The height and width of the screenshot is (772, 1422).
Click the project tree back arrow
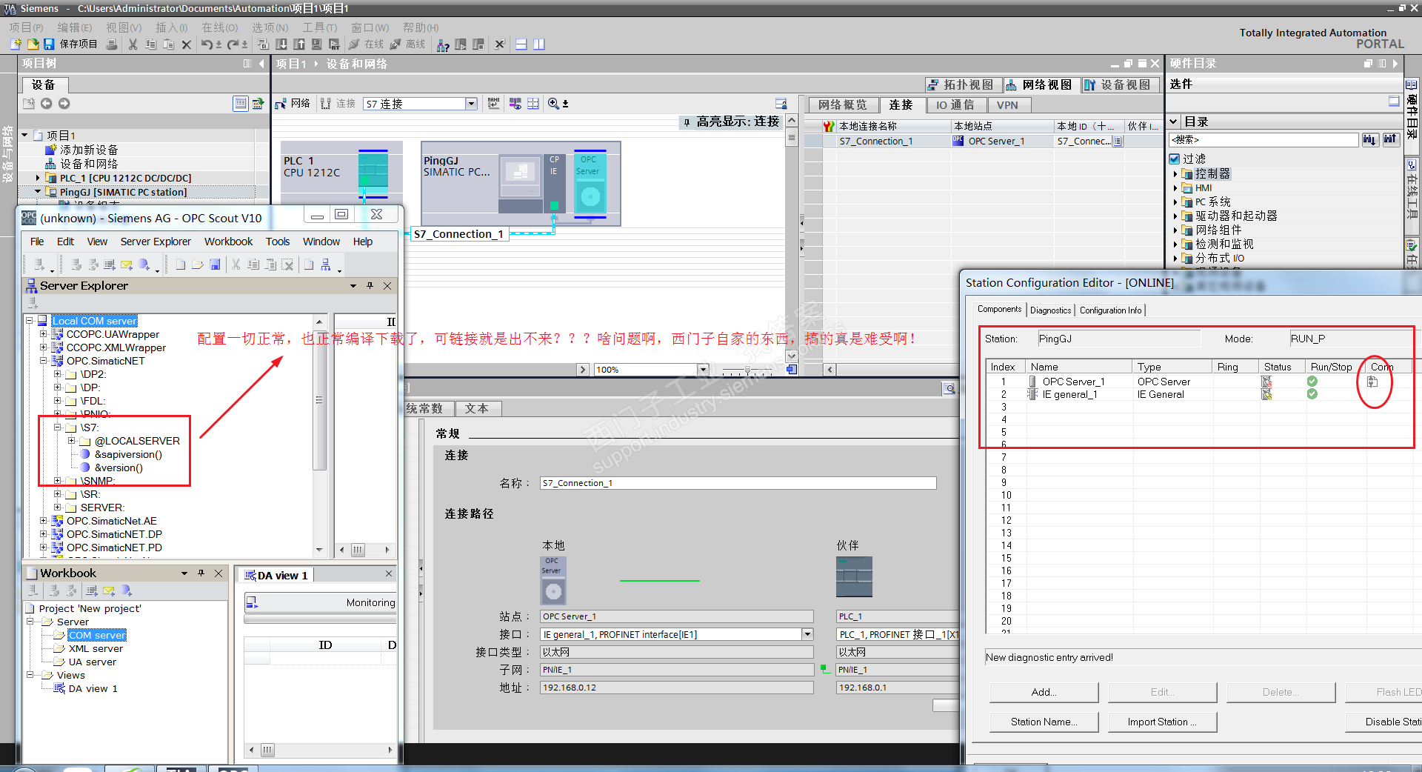tap(47, 104)
